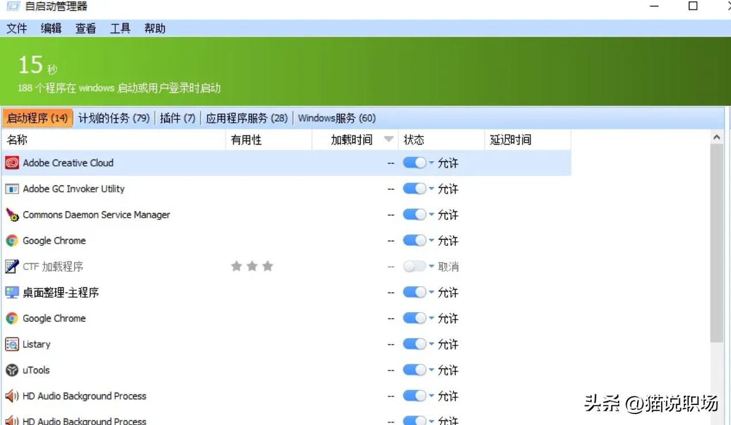Click the HD Audio Background Process speaker icon
Viewport: 731px width, 425px height.
pyautogui.click(x=13, y=396)
